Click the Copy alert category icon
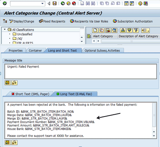The image size is (160, 147). (102, 30)
